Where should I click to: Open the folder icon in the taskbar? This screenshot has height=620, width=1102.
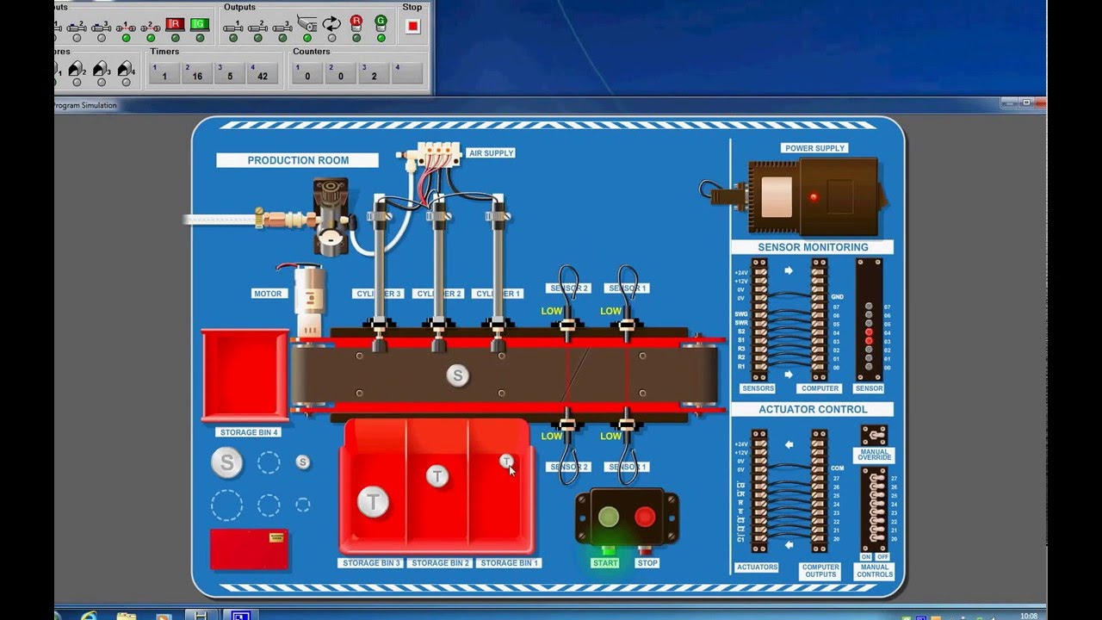pos(127,616)
